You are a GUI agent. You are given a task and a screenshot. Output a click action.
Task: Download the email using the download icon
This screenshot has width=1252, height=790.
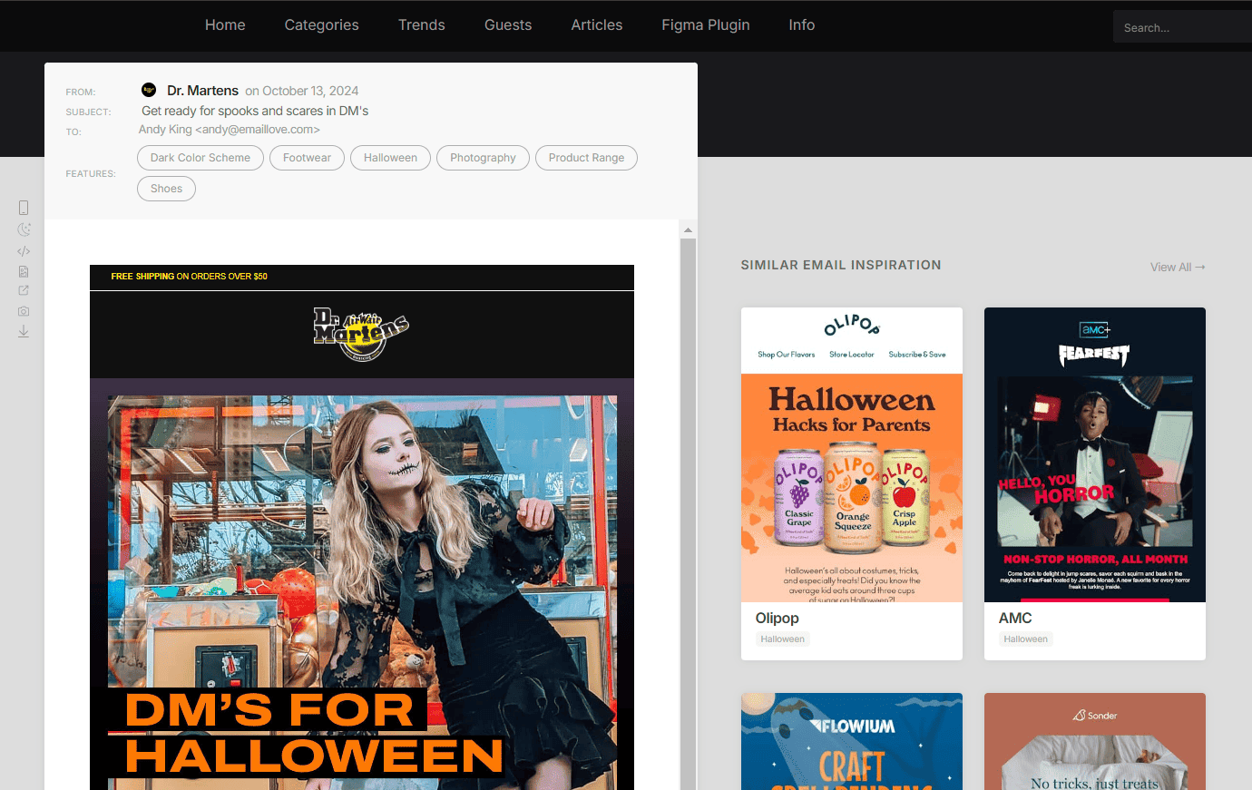pyautogui.click(x=23, y=331)
